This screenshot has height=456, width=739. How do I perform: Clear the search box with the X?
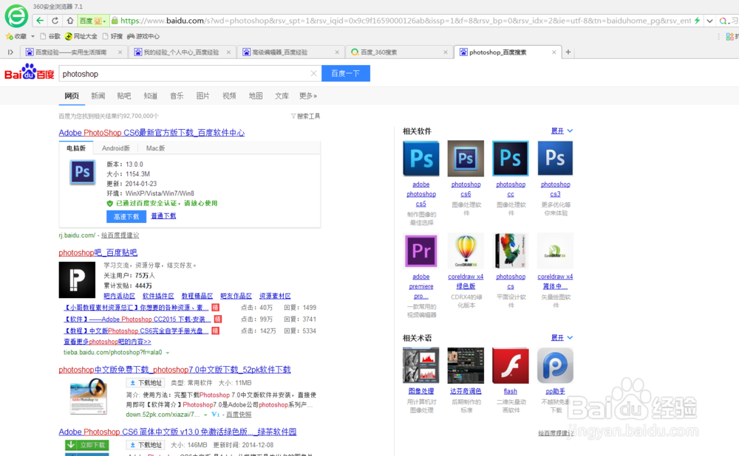[313, 73]
